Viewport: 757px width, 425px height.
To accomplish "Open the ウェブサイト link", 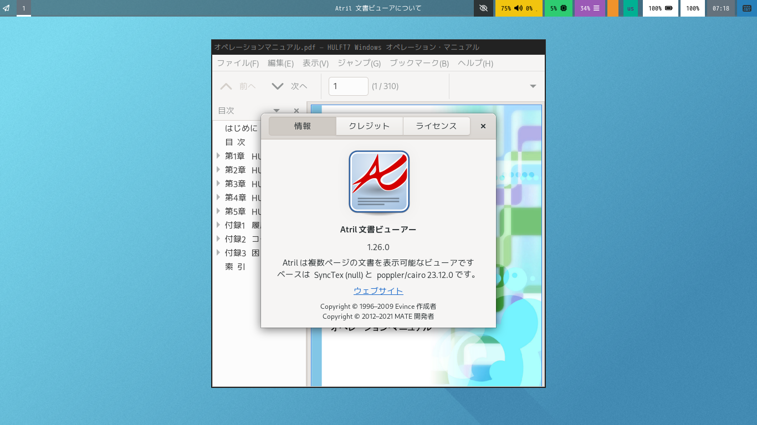I will 378,291.
